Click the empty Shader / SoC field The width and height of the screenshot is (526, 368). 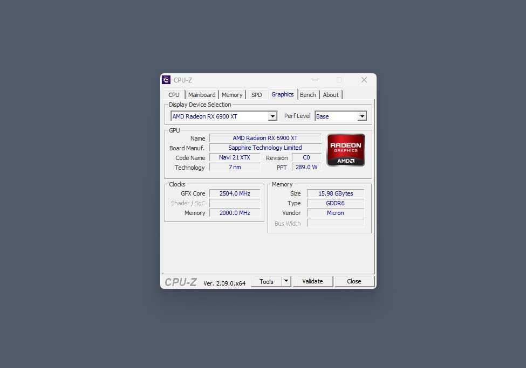click(x=235, y=203)
